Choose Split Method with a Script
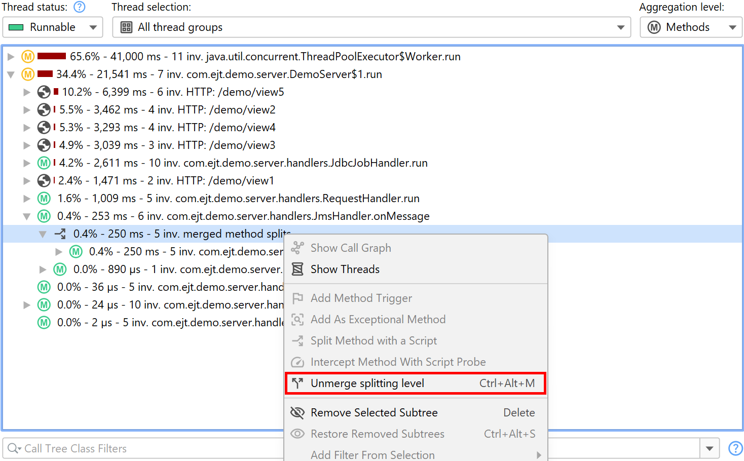 416,341
